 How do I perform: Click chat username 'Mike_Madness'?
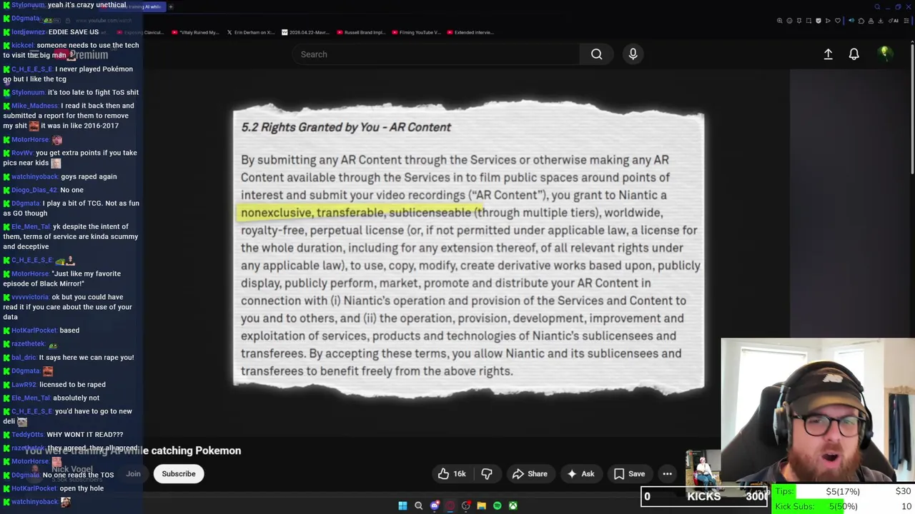pyautogui.click(x=34, y=106)
